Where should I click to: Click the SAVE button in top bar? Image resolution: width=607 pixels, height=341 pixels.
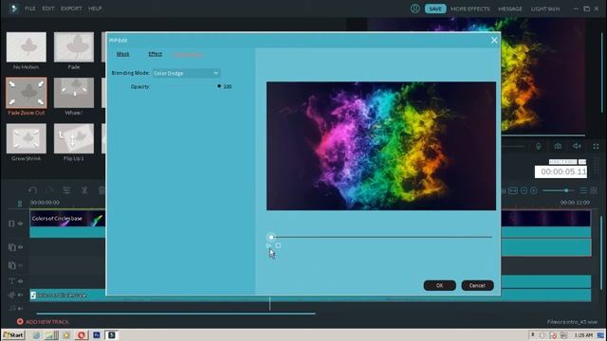coord(435,9)
